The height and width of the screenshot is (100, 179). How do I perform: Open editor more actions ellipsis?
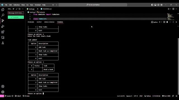pos(176,9)
